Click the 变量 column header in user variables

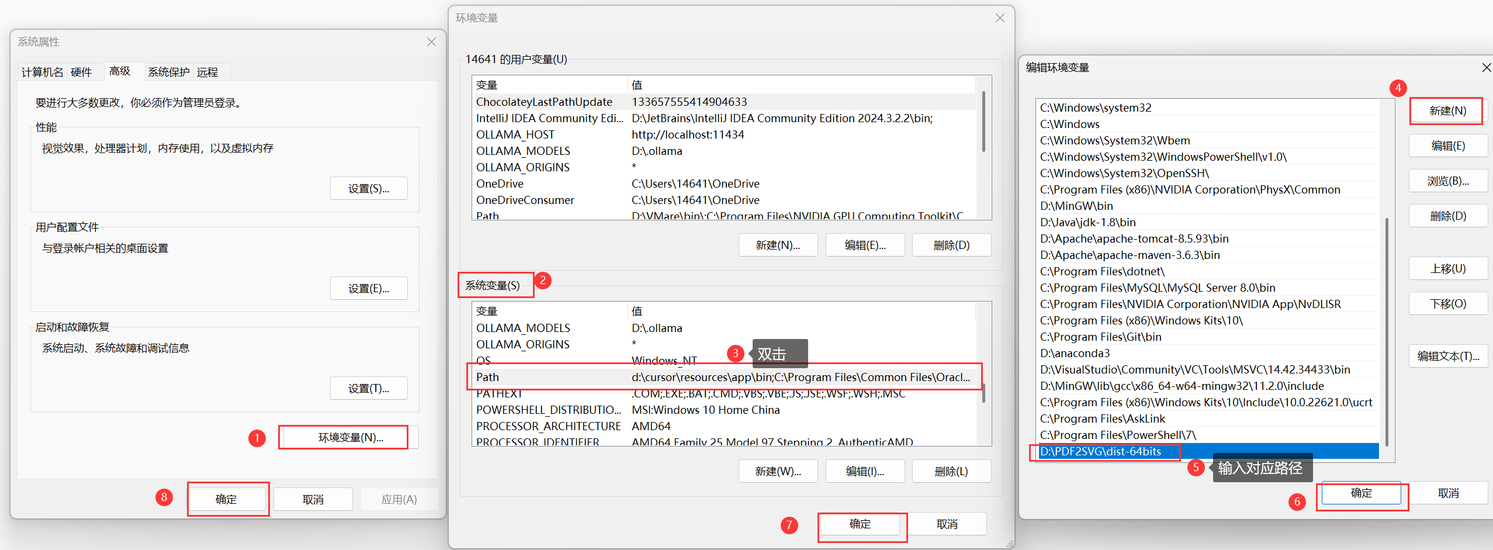550,85
